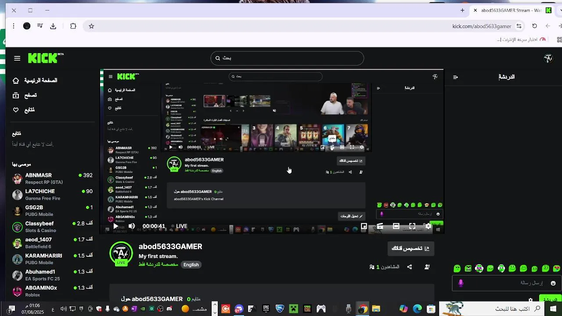The height and width of the screenshot is (316, 562).
Task: Click the moderators icon beside share
Action: tap(427, 267)
